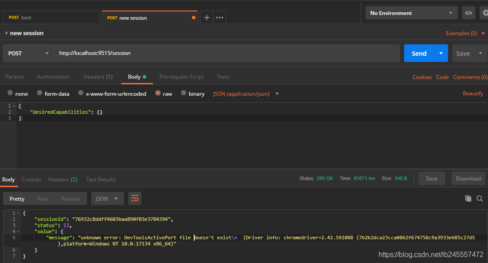Open the Params tab
Image resolution: width=488 pixels, height=263 pixels.
coord(14,76)
